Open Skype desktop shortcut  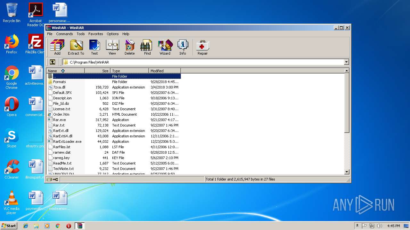12,138
